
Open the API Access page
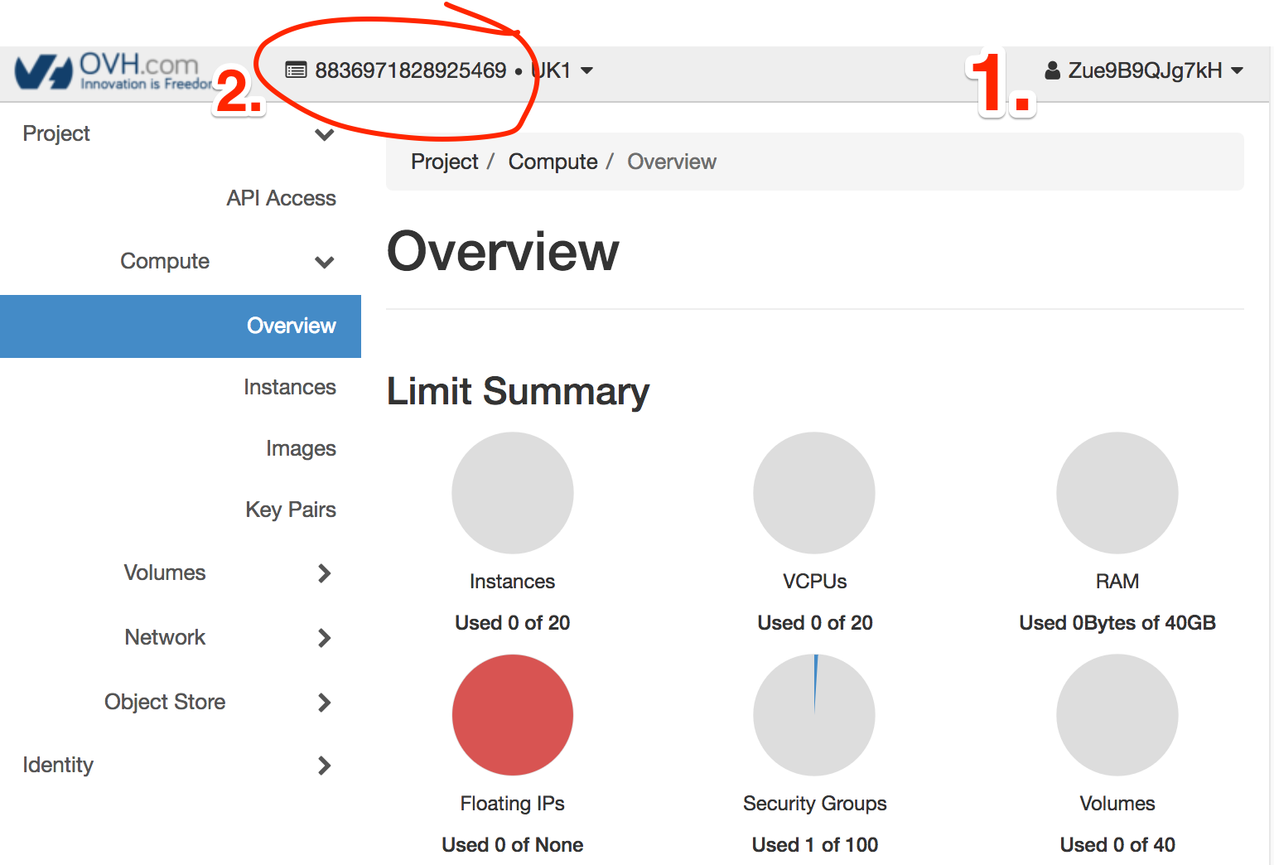(281, 198)
